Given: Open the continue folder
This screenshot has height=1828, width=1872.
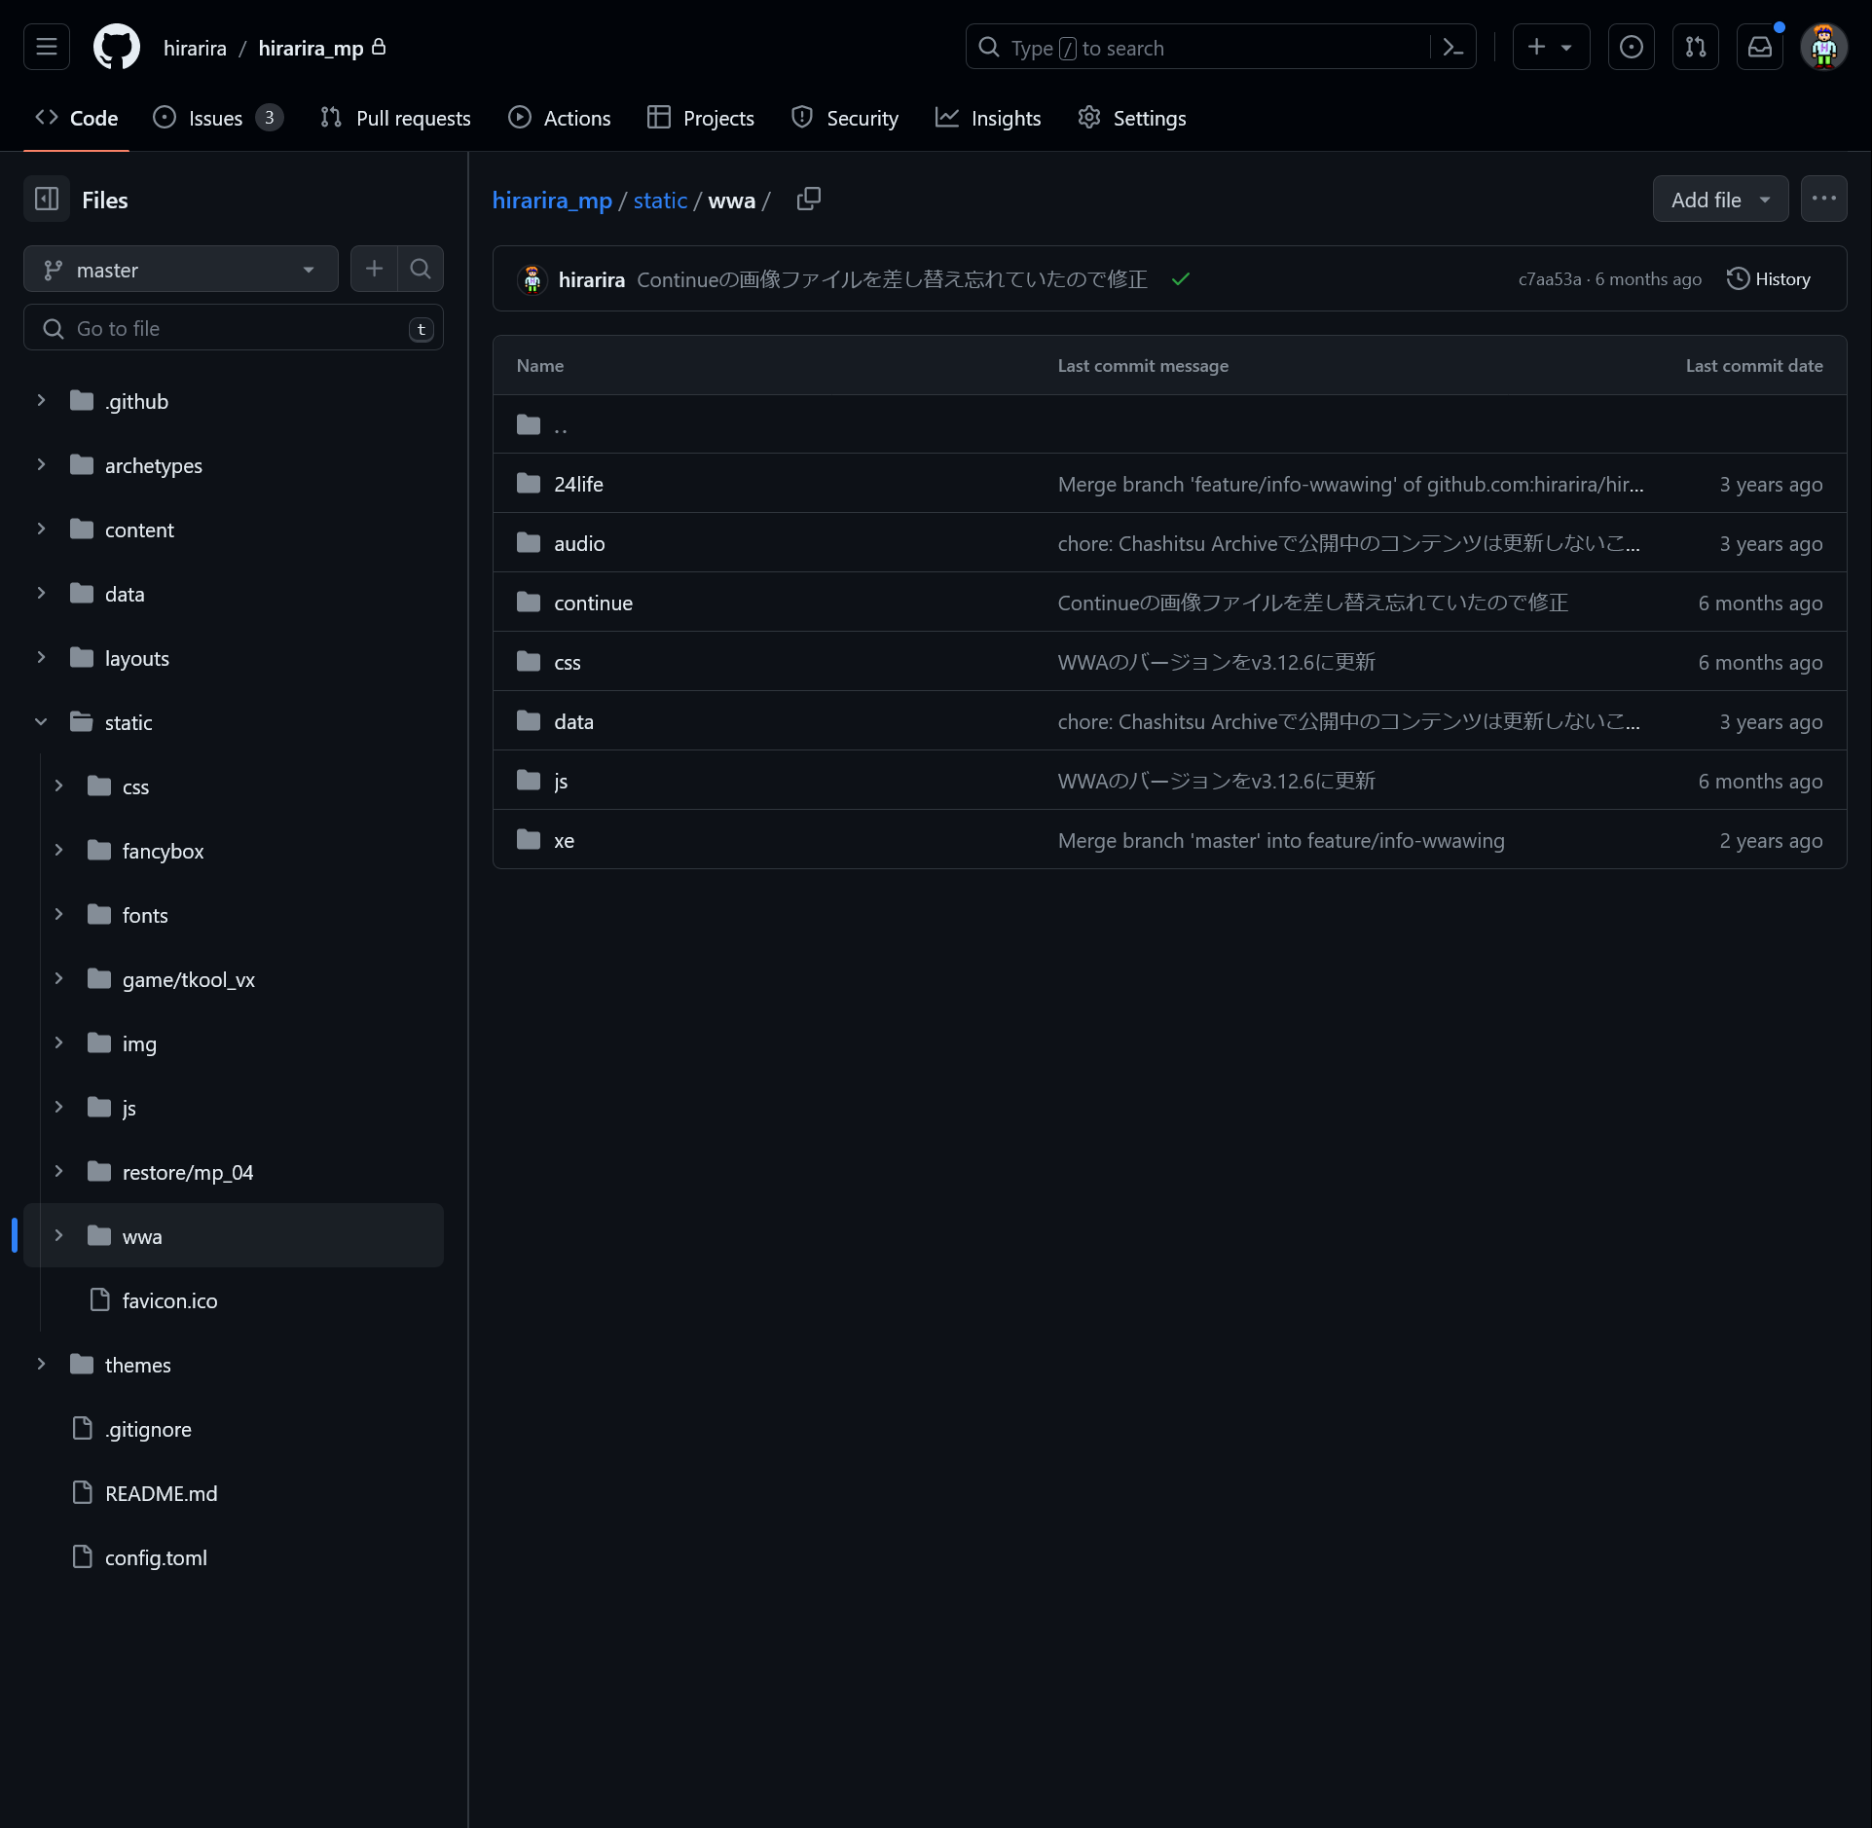Looking at the screenshot, I should [593, 602].
